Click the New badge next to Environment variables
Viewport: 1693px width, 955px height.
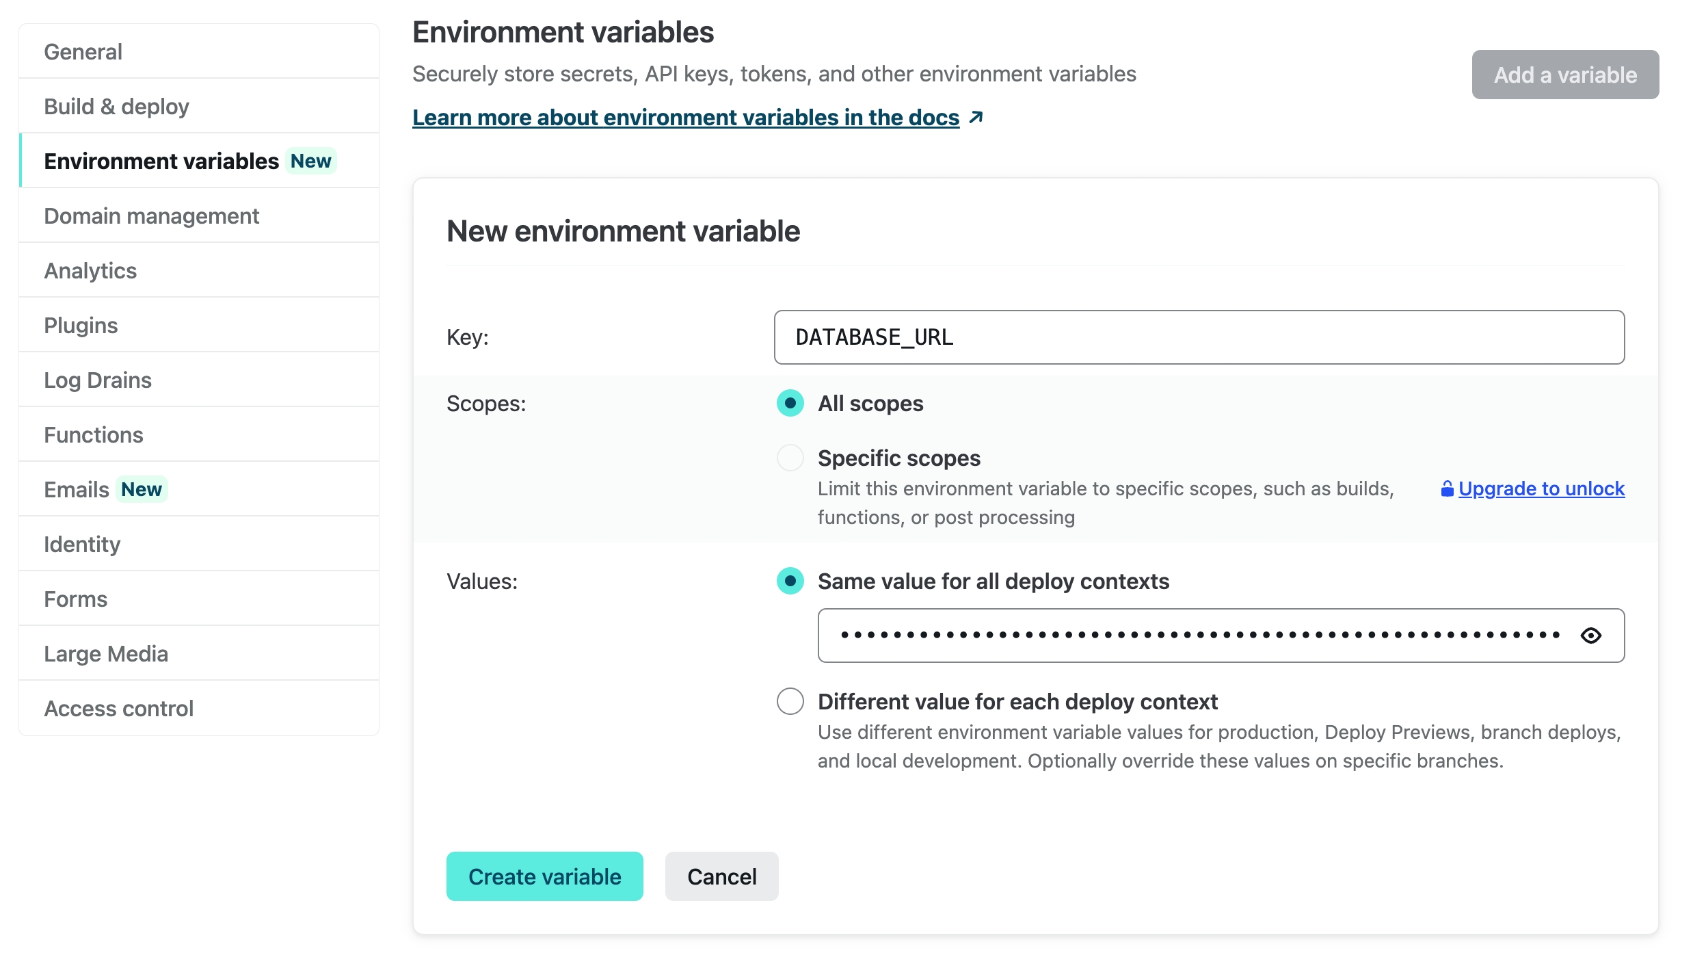click(311, 161)
